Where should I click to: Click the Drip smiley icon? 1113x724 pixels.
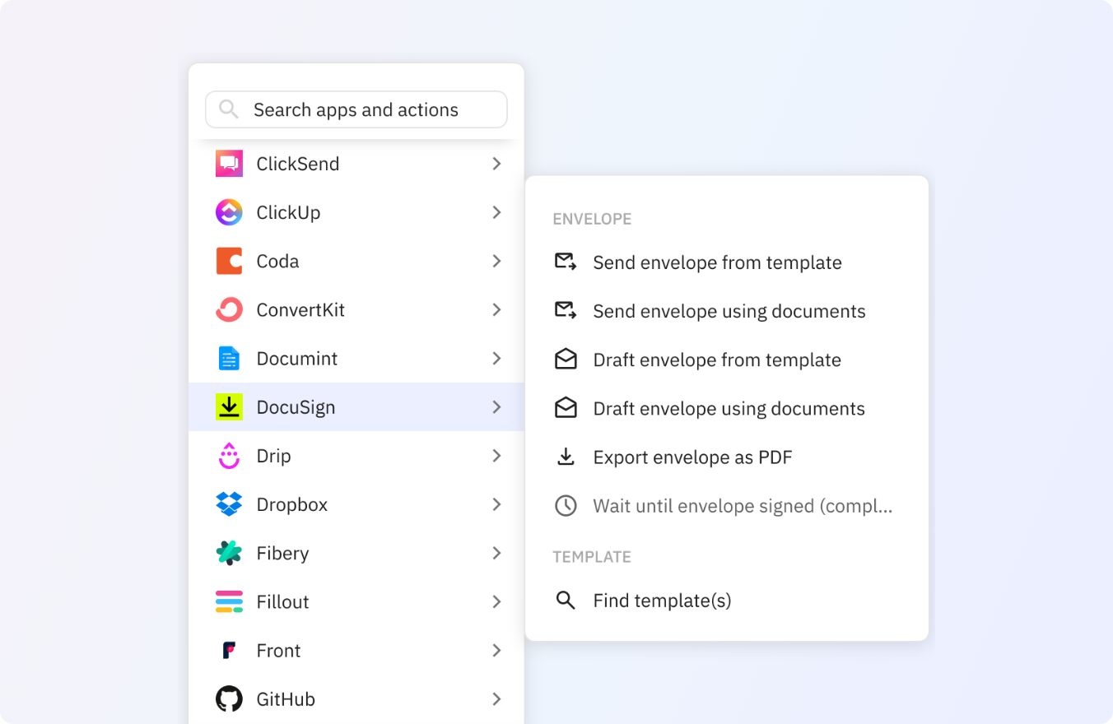pyautogui.click(x=229, y=456)
